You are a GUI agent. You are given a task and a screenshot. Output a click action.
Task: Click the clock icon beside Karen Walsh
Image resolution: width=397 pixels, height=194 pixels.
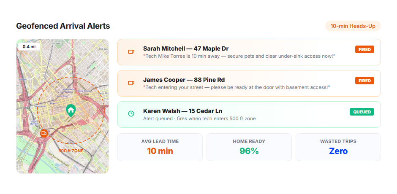[x=131, y=114]
